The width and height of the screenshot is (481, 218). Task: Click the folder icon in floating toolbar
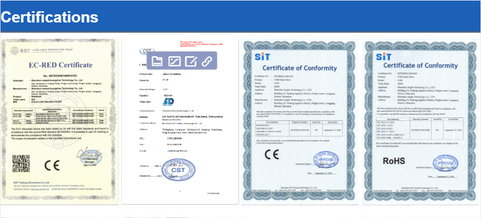point(157,62)
